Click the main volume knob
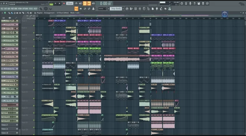The width and height of the screenshot is (246, 136). [41, 9]
